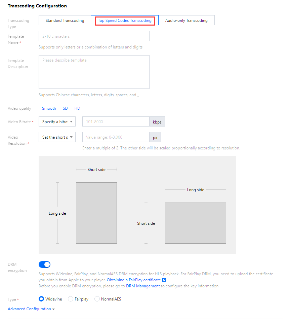The width and height of the screenshot is (291, 320).
Task: Click the 'Enter a multiple of 2' hint
Action: (161, 148)
